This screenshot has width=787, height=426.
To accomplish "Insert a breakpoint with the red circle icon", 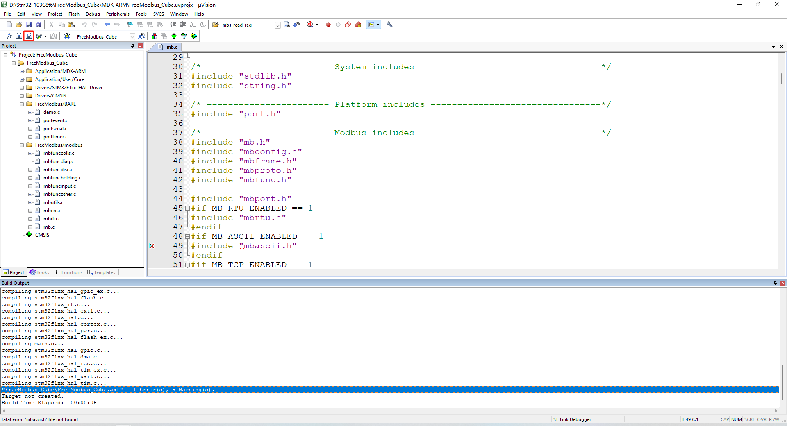I will tap(328, 25).
